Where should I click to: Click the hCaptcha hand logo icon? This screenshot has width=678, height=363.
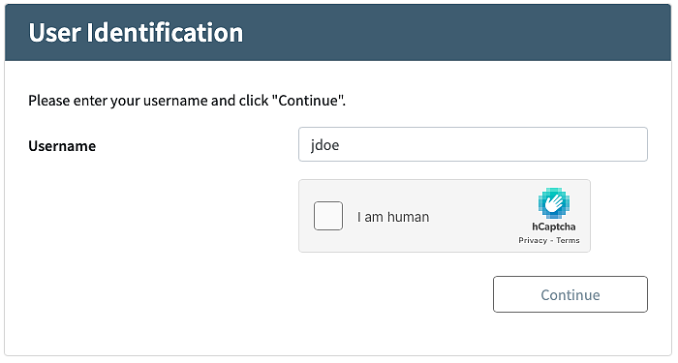553,203
